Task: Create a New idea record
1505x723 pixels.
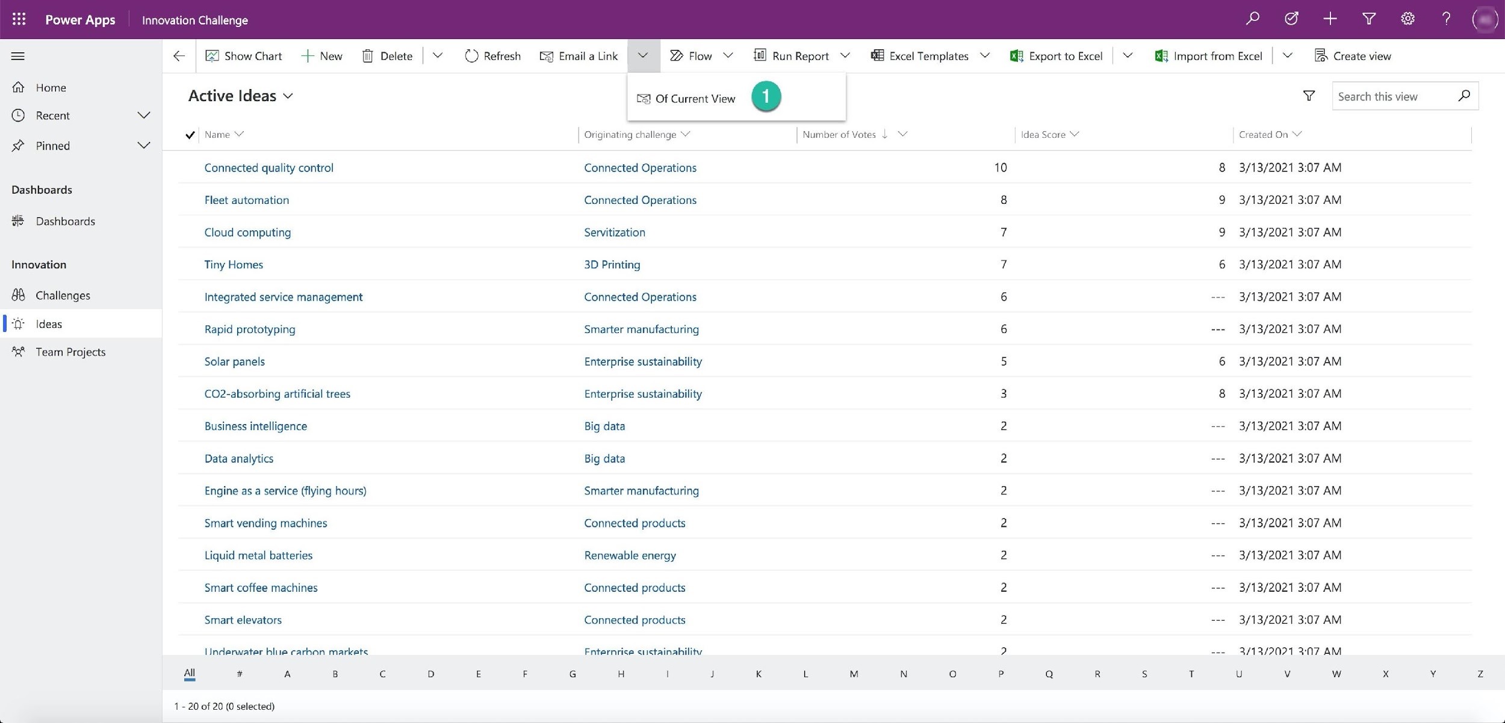Action: [x=321, y=56]
